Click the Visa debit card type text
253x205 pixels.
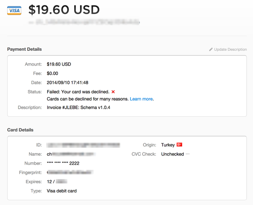coord(62,191)
